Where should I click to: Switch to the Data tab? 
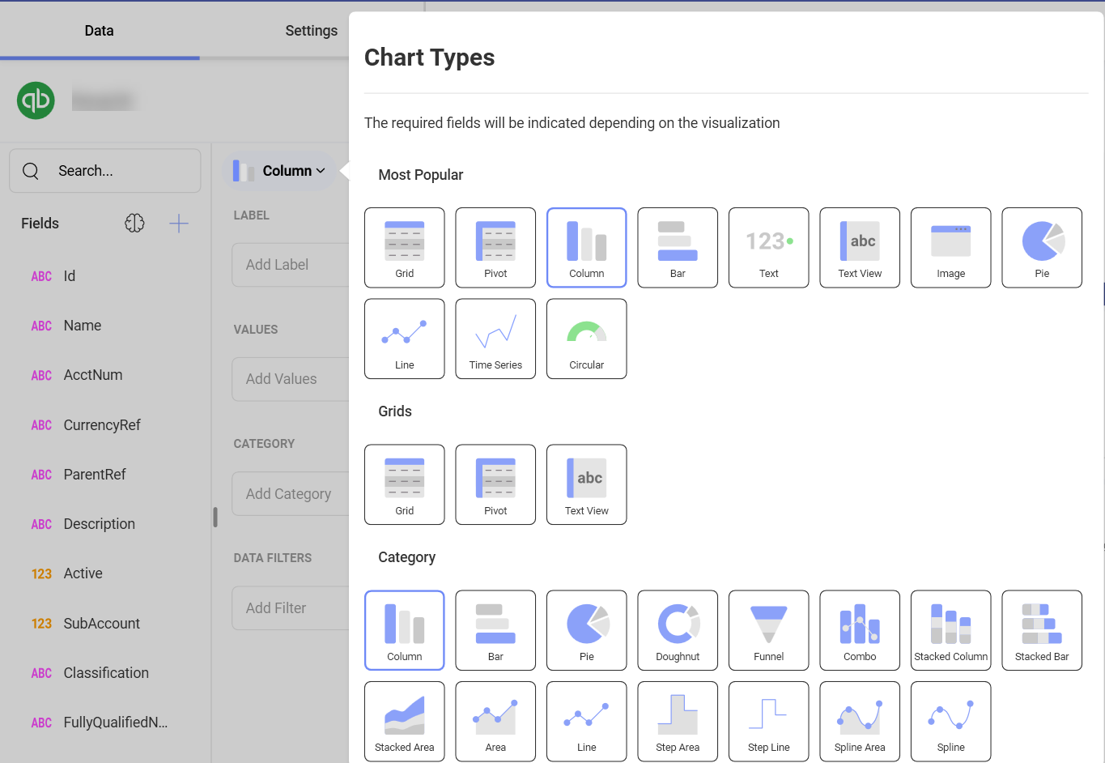pos(100,31)
